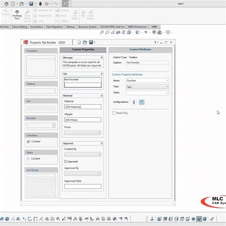Click the Home icon in the top toolbar
The width and height of the screenshot is (226, 226).
point(6,4)
